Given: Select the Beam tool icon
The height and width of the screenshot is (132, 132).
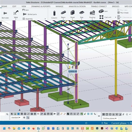Looking at the screenshot, I should [63, 13].
